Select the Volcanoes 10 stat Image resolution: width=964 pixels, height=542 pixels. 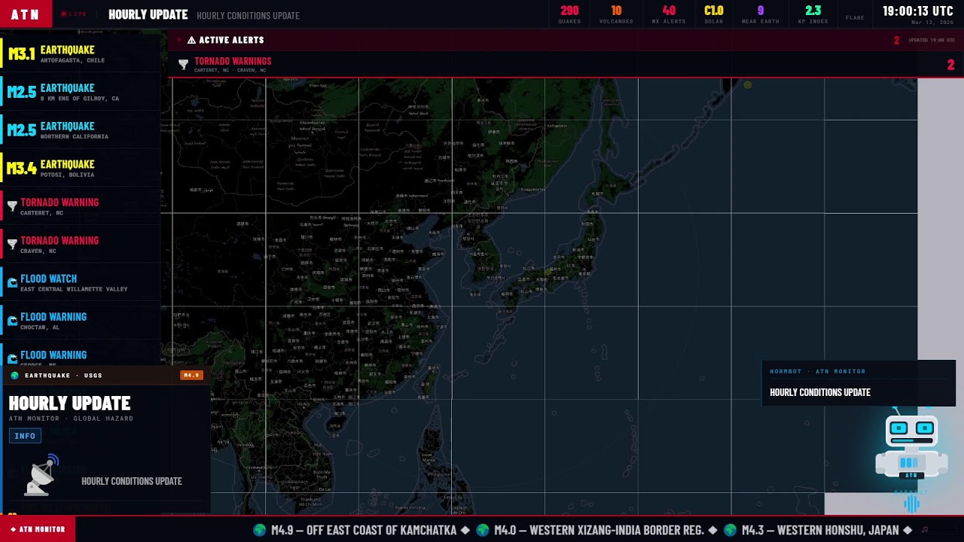click(x=616, y=14)
